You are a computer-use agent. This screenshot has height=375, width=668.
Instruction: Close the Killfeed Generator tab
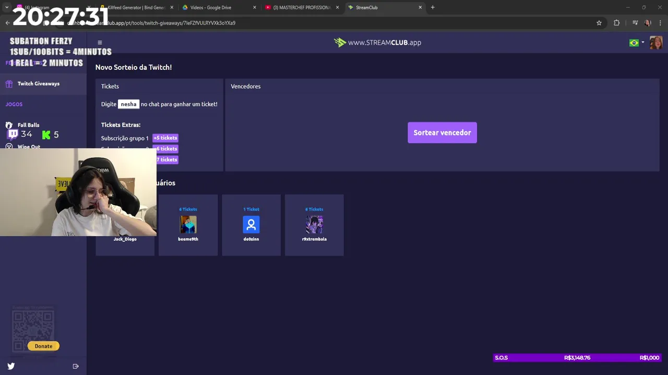pos(172,7)
